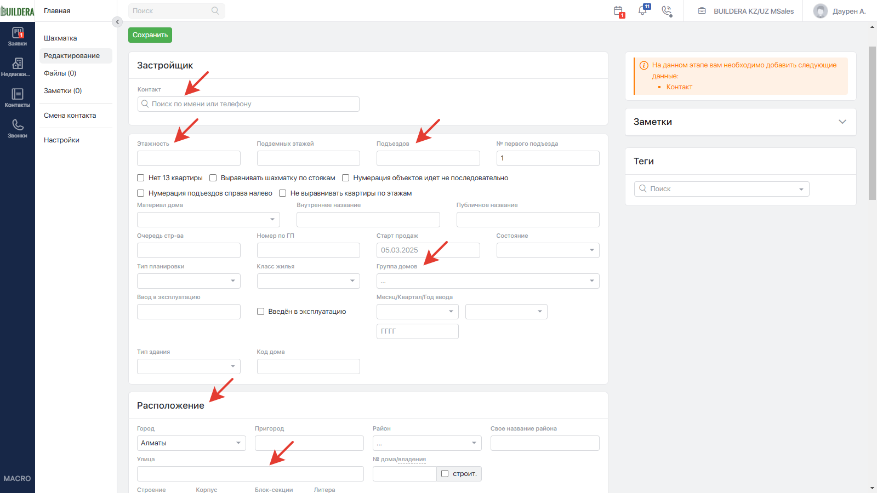Screen dimensions: 877x493
Task: Click the Этажность input field
Action: point(189,158)
